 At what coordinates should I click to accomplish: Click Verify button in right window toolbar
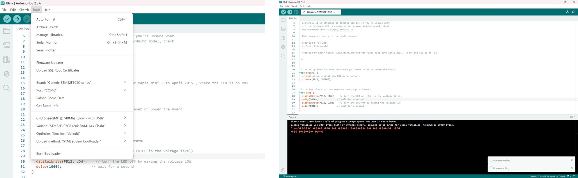point(283,12)
